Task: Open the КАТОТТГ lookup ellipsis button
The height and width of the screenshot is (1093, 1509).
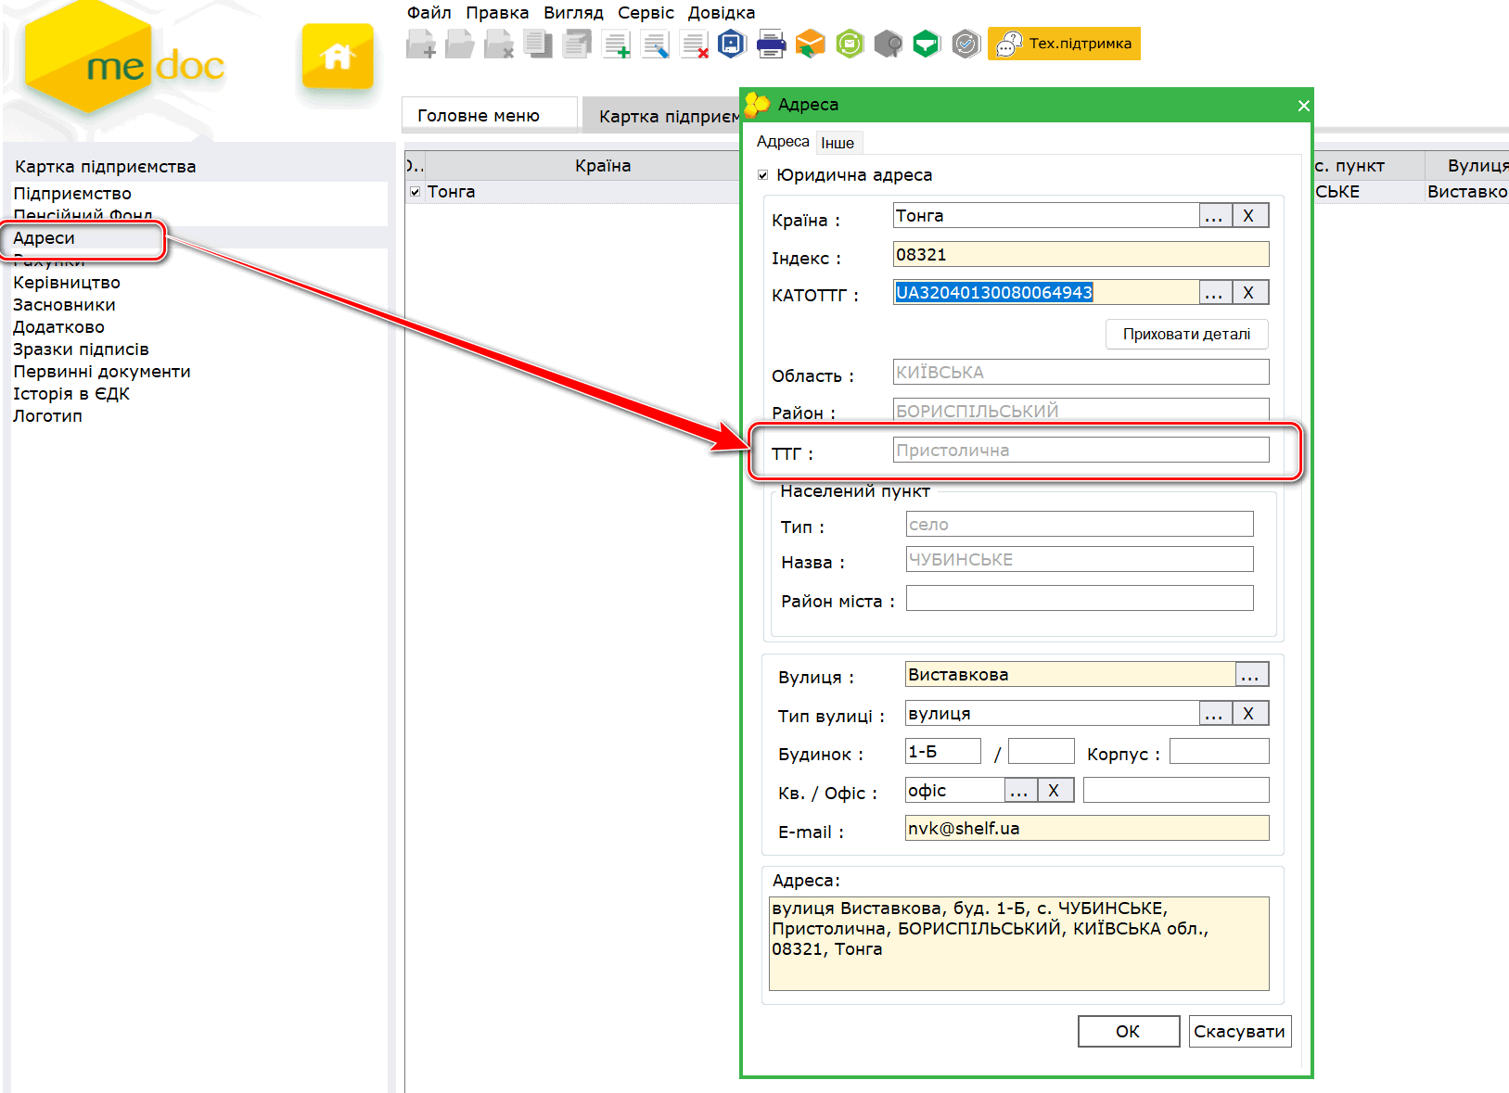Action: pyautogui.click(x=1213, y=293)
